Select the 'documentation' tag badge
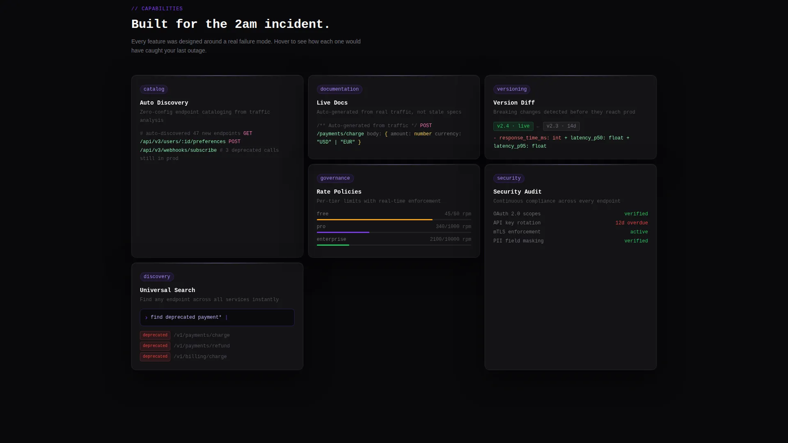 [x=339, y=89]
